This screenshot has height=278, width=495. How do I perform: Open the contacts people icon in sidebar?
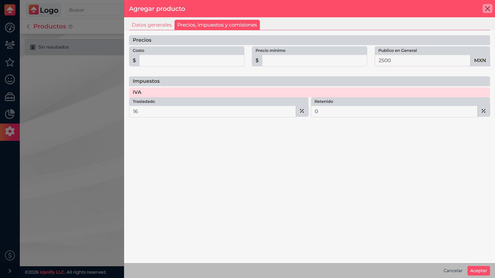10,45
